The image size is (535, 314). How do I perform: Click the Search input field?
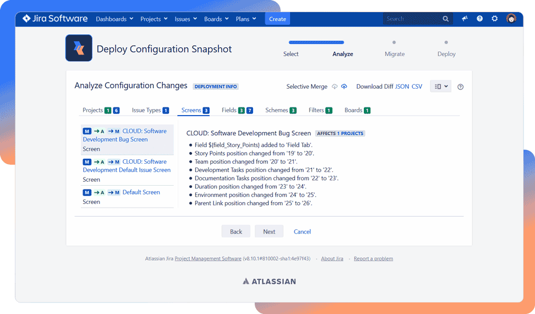tap(413, 19)
